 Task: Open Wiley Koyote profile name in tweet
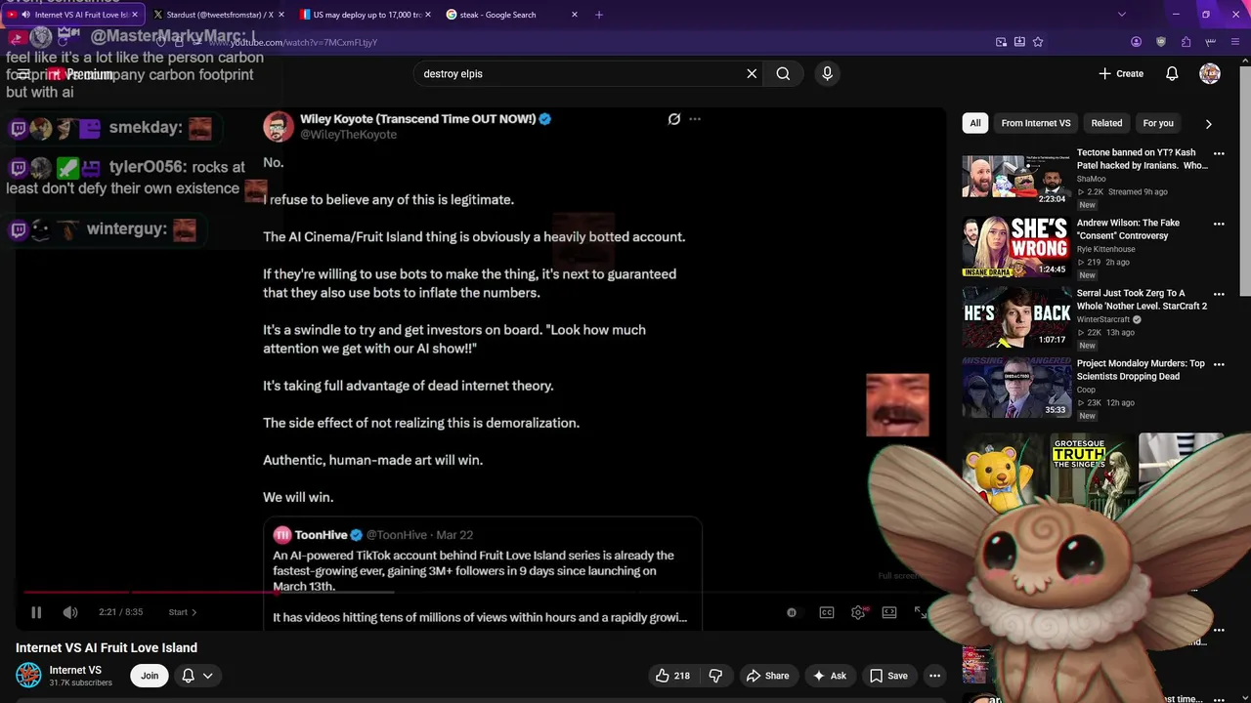[x=417, y=118]
